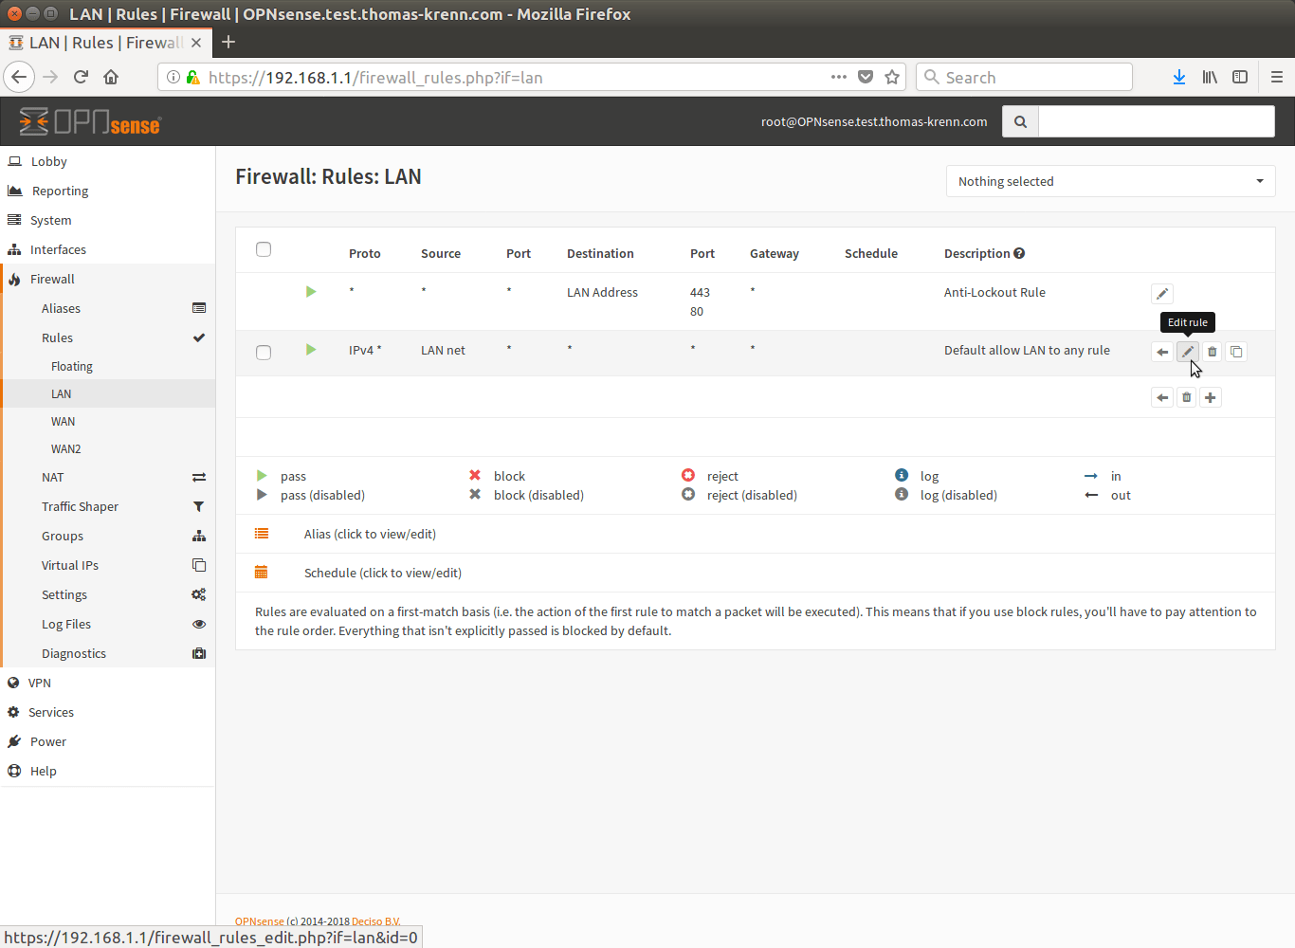Open the Deciso B.V. footer link
The width and height of the screenshot is (1295, 948).
click(375, 921)
